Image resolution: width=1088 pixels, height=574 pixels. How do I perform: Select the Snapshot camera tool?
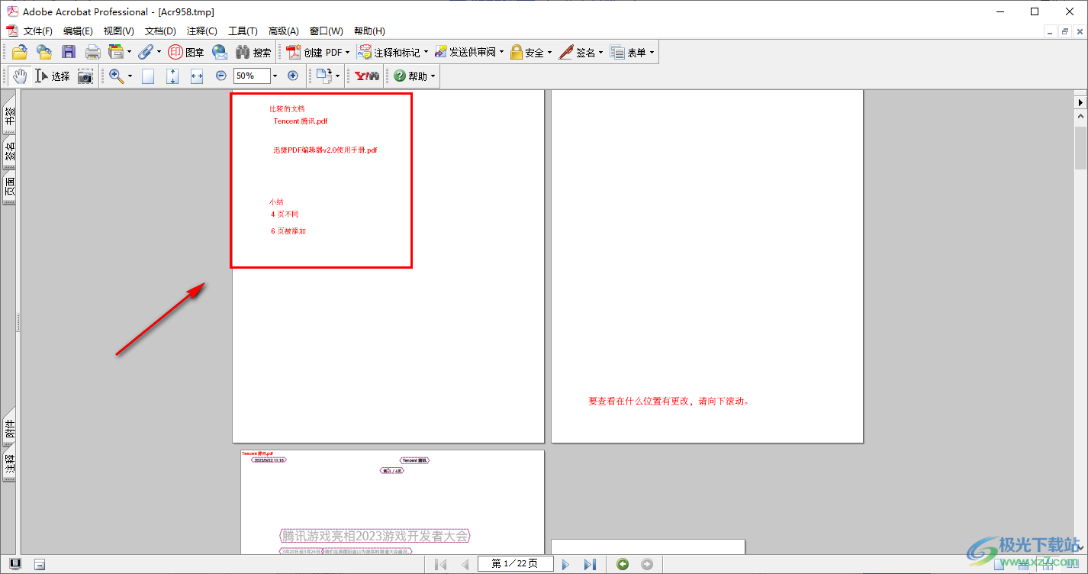(x=85, y=76)
